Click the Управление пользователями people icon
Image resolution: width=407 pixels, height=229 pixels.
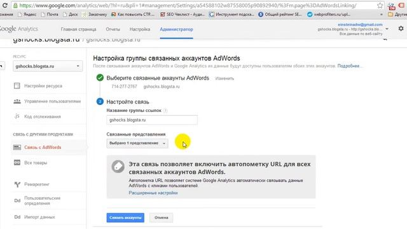pyautogui.click(x=17, y=101)
